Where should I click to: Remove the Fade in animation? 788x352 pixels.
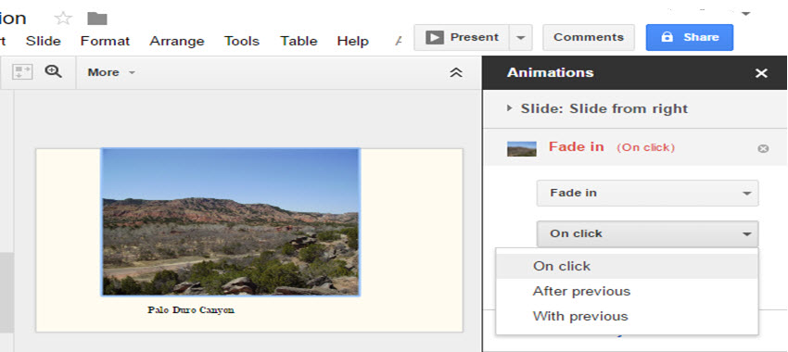[x=763, y=148]
